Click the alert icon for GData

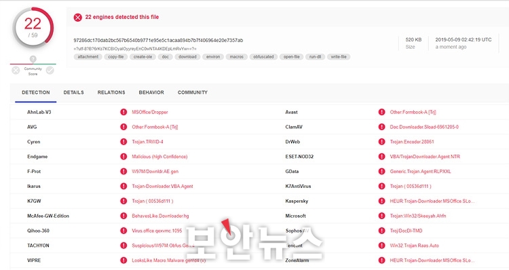pos(381,172)
